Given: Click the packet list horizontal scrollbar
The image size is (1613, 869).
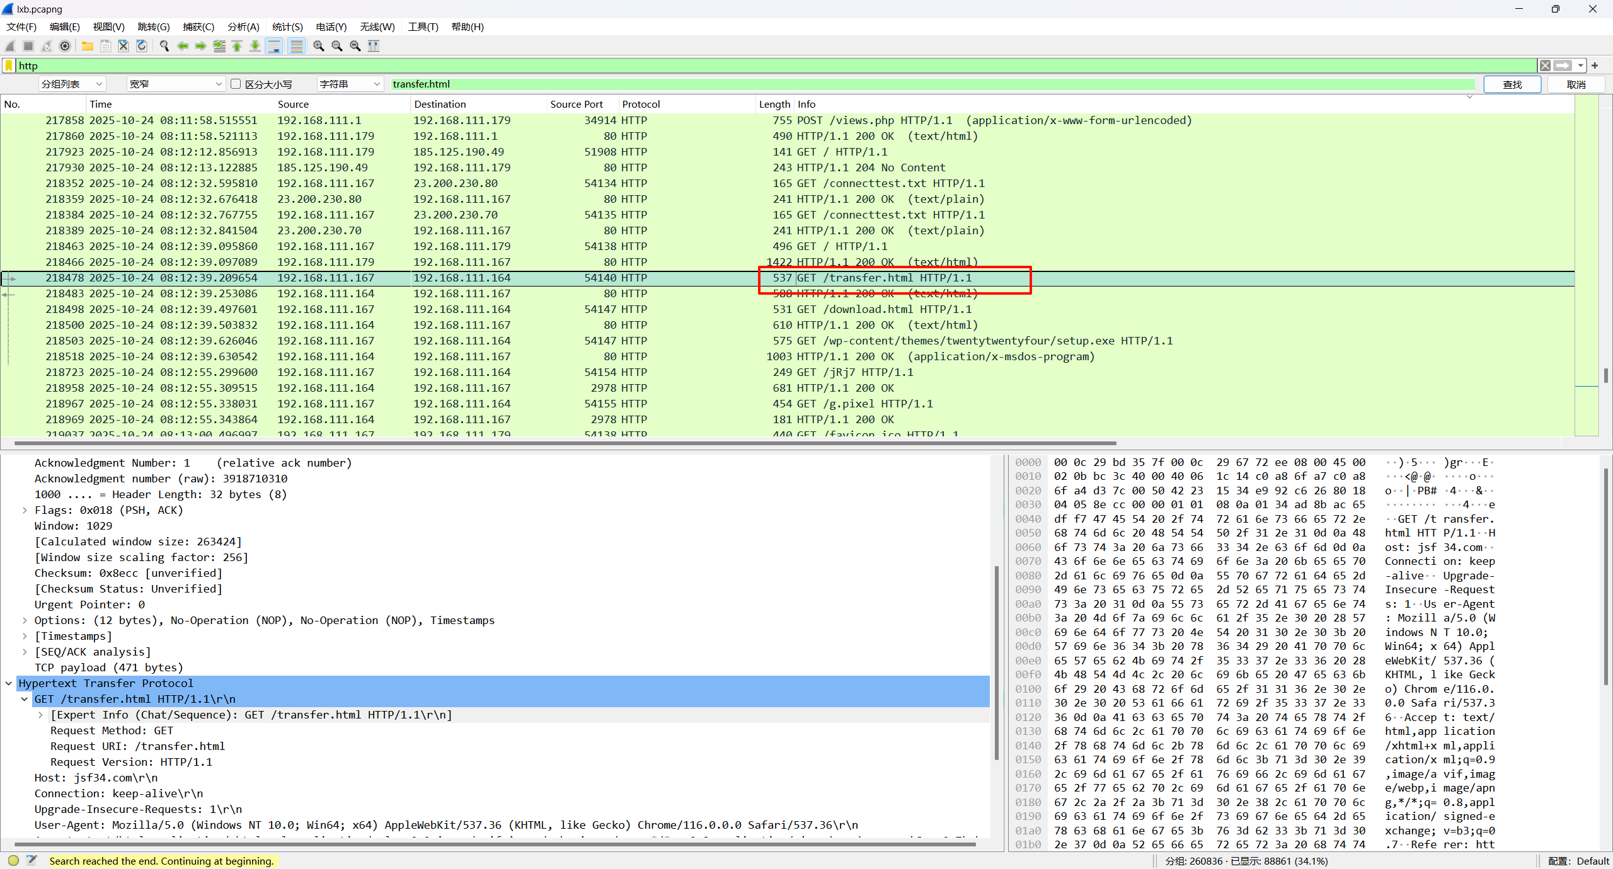Looking at the screenshot, I should pos(567,443).
